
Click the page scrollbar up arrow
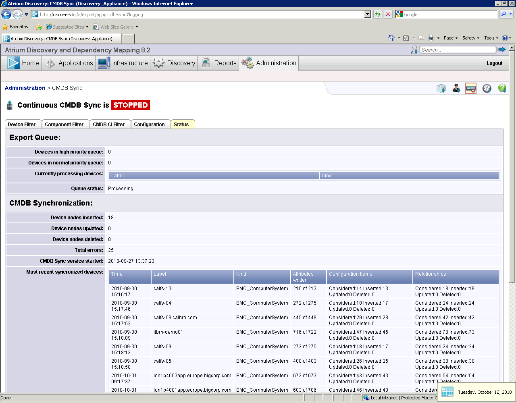pyautogui.click(x=512, y=48)
